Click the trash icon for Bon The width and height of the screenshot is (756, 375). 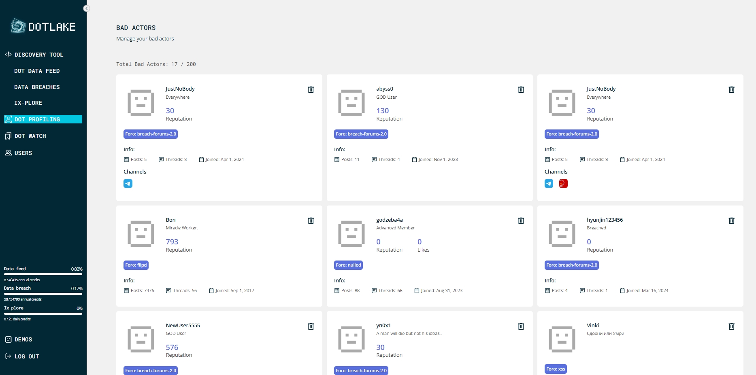(311, 221)
